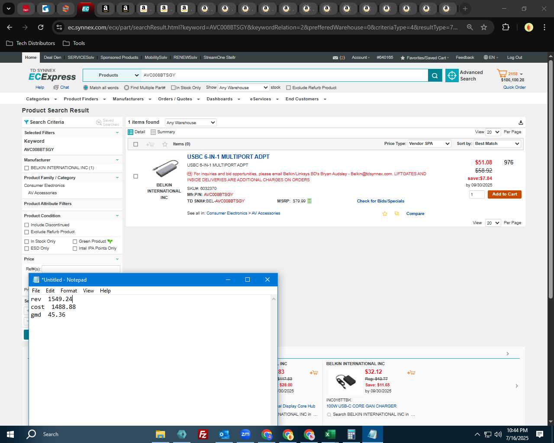Click the USBC 6-IN-1 adapter thumbnail
Screen dimensions: 554x443
click(165, 168)
